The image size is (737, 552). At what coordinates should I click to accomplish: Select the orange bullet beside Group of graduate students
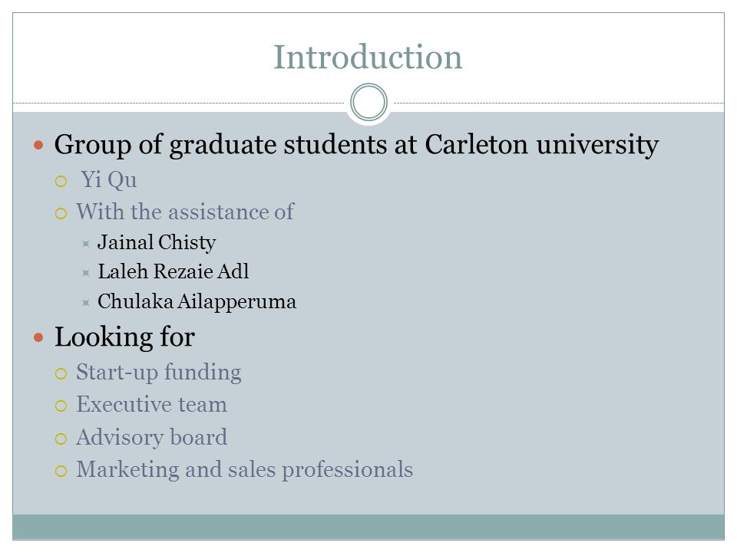38,145
